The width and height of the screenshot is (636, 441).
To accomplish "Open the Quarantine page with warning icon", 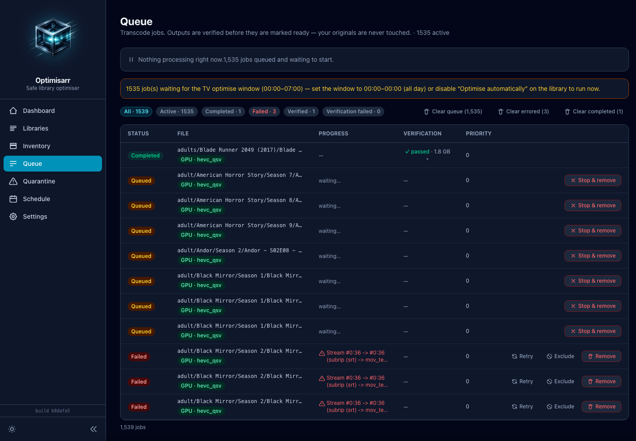I will click(x=53, y=181).
